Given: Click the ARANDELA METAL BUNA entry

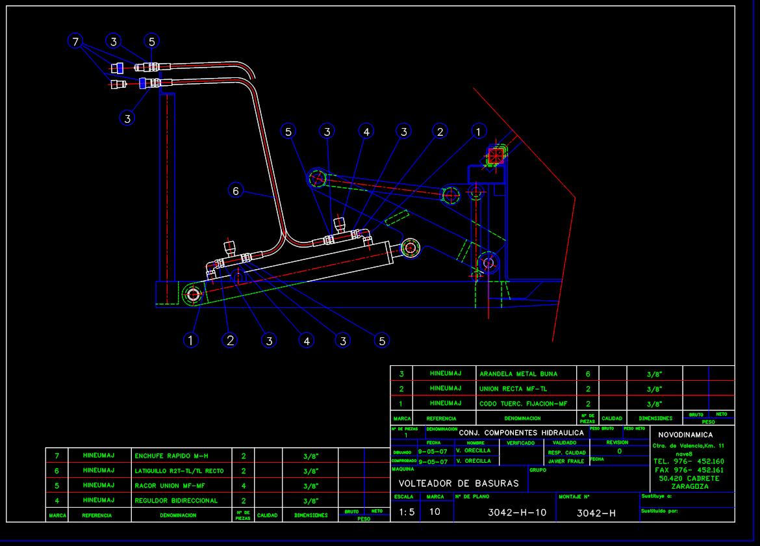Looking at the screenshot, I should coord(518,374).
